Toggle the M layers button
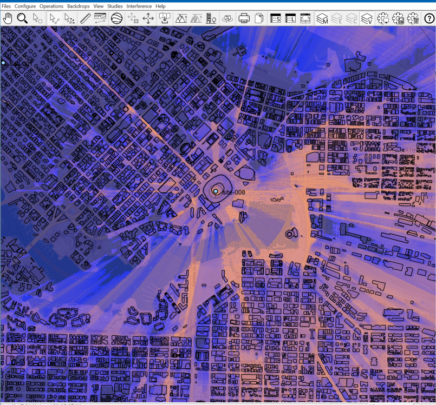Viewport: 436px width, 405px height. point(322,18)
